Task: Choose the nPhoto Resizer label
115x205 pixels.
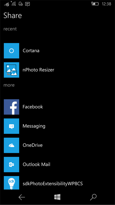Action: [x=38, y=70]
